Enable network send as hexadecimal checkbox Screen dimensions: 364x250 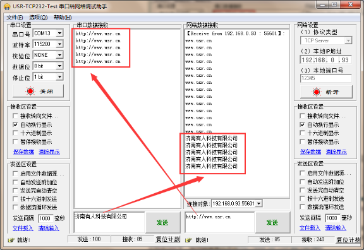click(302, 198)
